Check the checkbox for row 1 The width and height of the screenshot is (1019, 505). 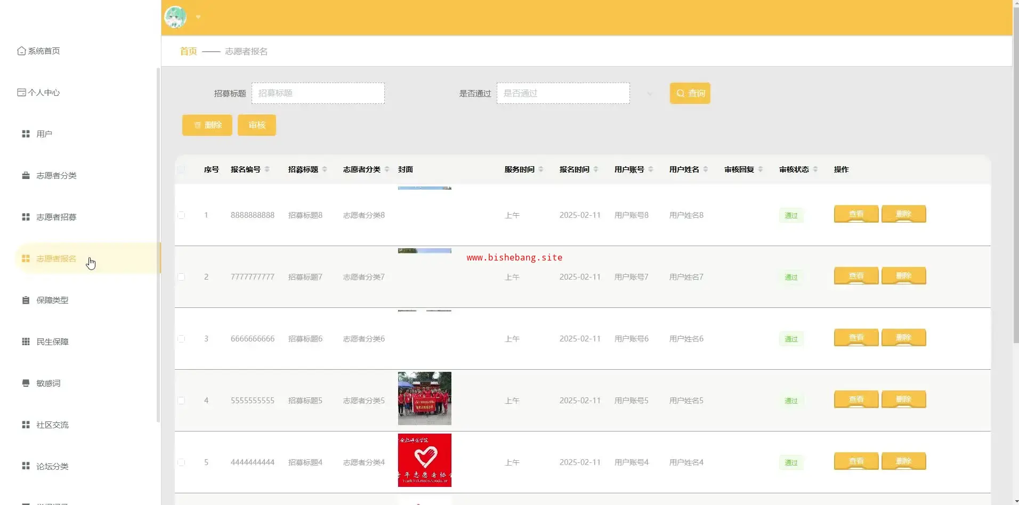coord(181,215)
